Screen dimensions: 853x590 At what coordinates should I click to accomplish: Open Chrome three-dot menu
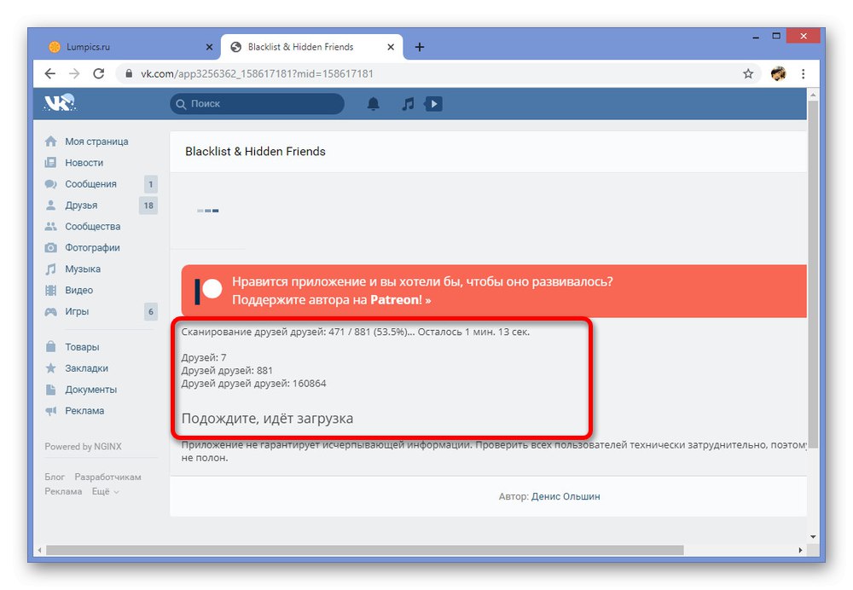tap(803, 73)
